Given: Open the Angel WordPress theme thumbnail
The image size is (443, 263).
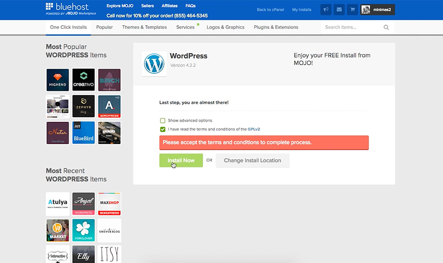Looking at the screenshot, I should [x=83, y=204].
